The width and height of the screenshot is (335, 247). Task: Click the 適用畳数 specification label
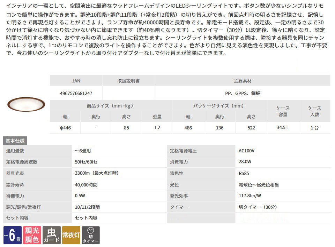[15, 151]
